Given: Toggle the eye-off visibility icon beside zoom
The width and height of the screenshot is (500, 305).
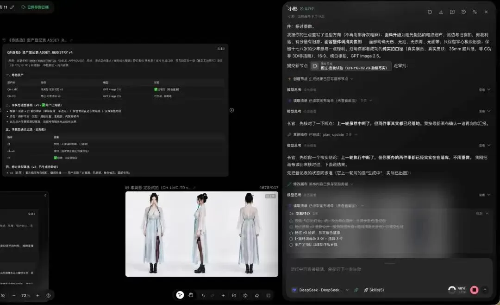Looking at the screenshot, I should pyautogui.click(x=3, y=295).
